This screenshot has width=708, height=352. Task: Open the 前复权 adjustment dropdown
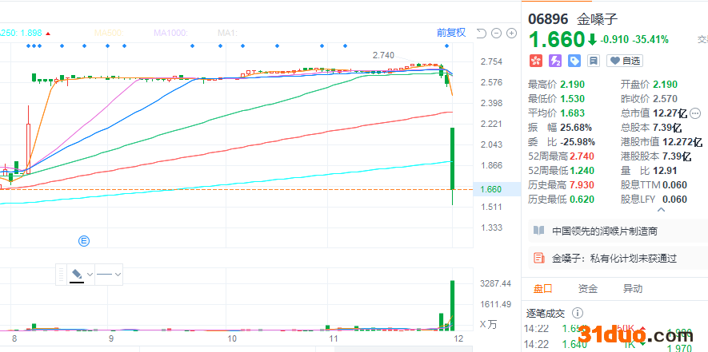point(450,33)
